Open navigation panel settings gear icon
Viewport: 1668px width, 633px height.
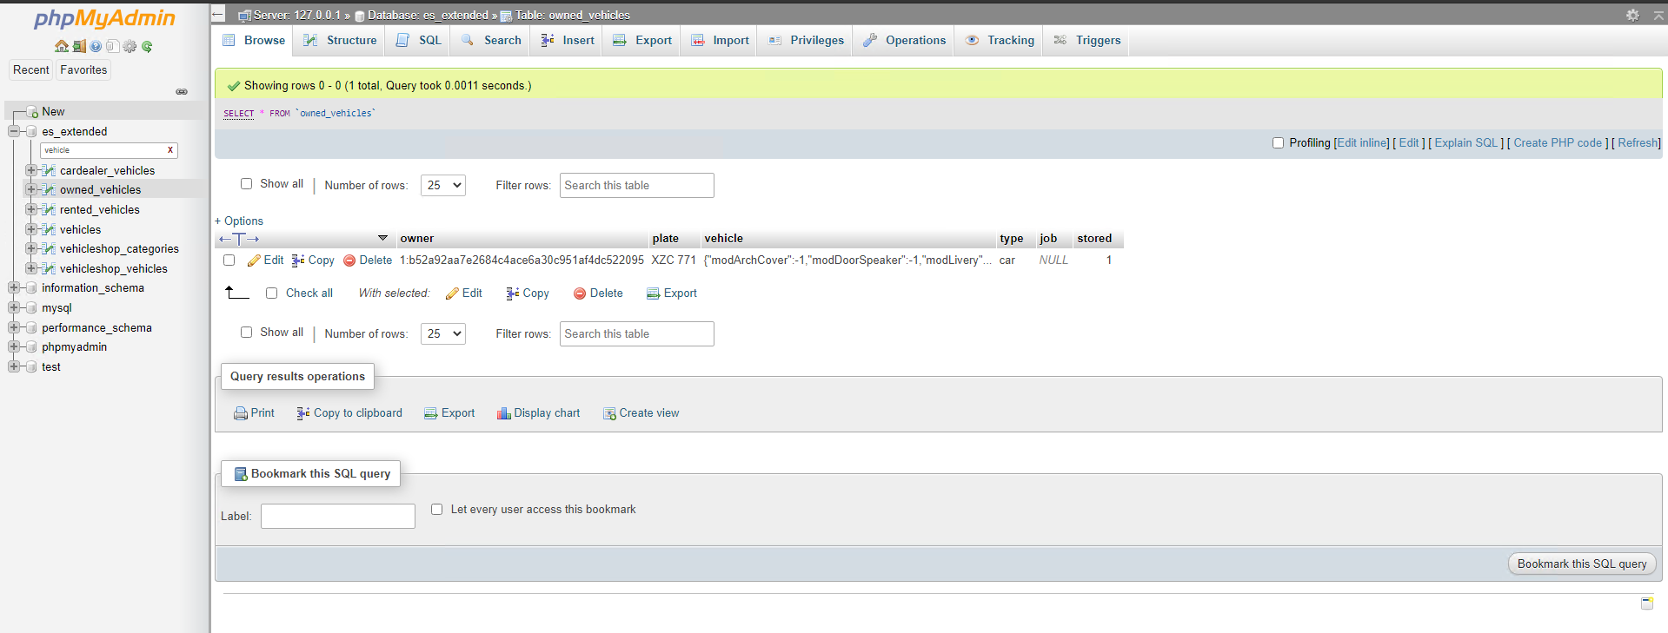pos(130,46)
